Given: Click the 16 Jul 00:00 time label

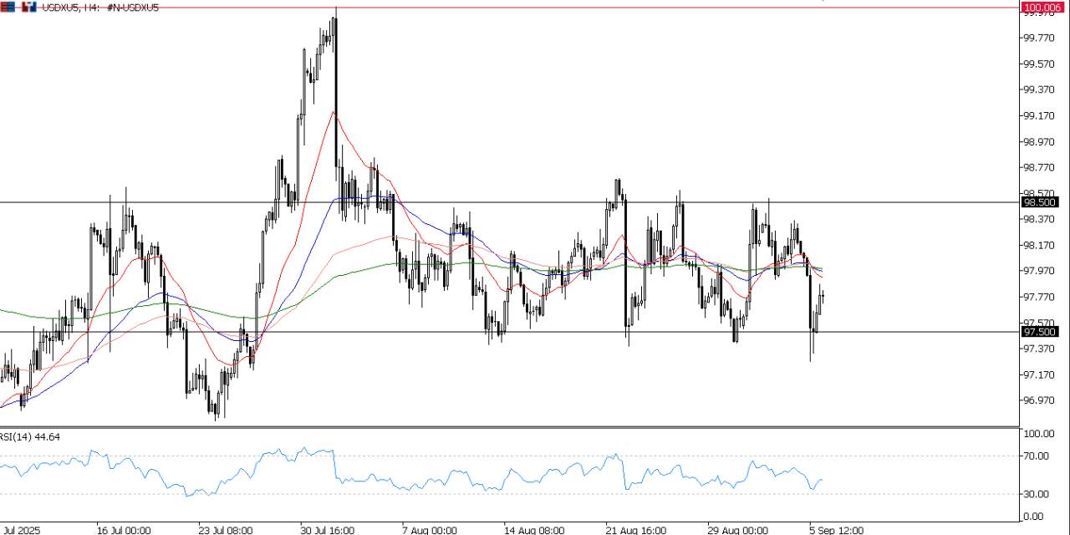Looking at the screenshot, I should (124, 530).
